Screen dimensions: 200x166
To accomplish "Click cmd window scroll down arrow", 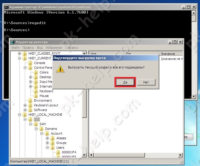I will (x=194, y=96).
